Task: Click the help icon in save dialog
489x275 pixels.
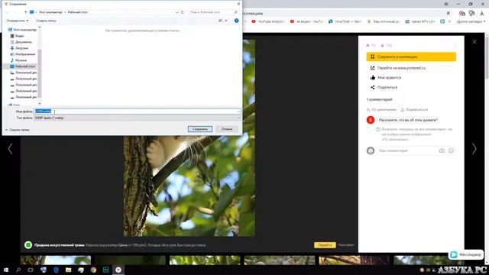Action: [236, 21]
